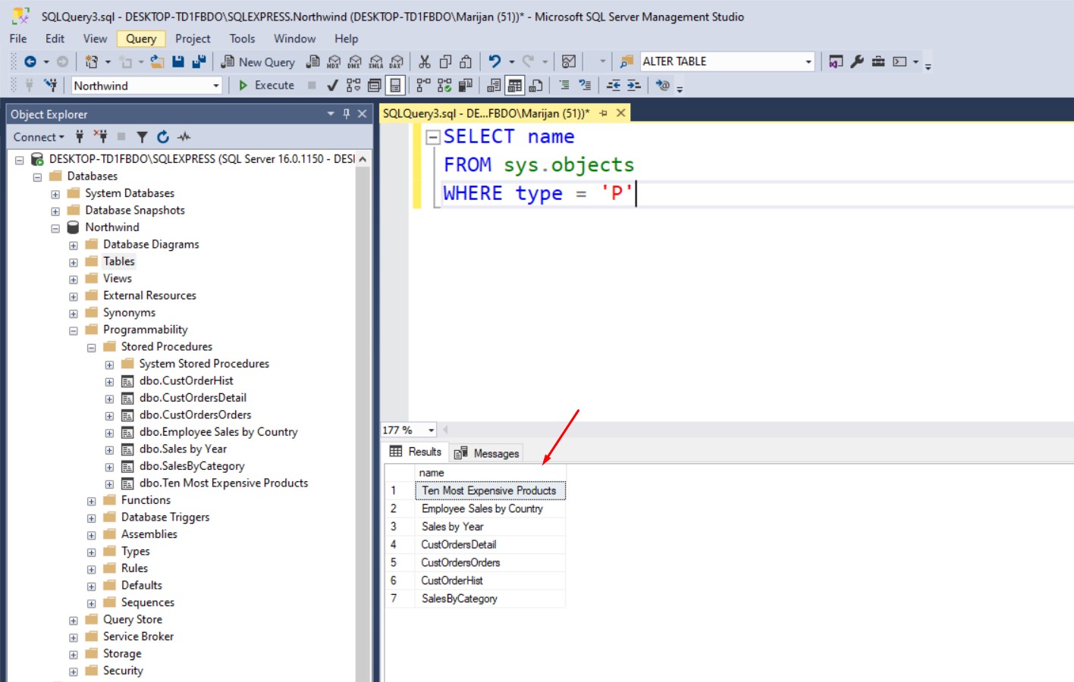
Task: Click the Parse query checkmark icon
Action: pos(331,86)
